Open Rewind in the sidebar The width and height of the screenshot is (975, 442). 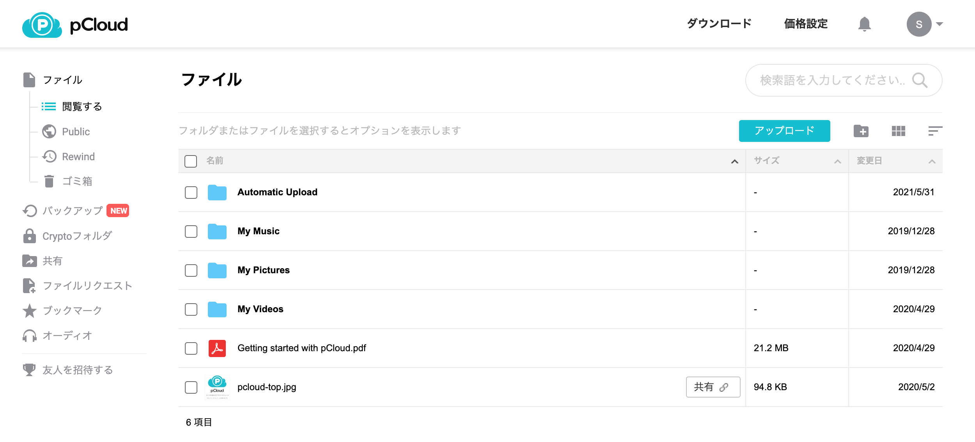(x=78, y=157)
